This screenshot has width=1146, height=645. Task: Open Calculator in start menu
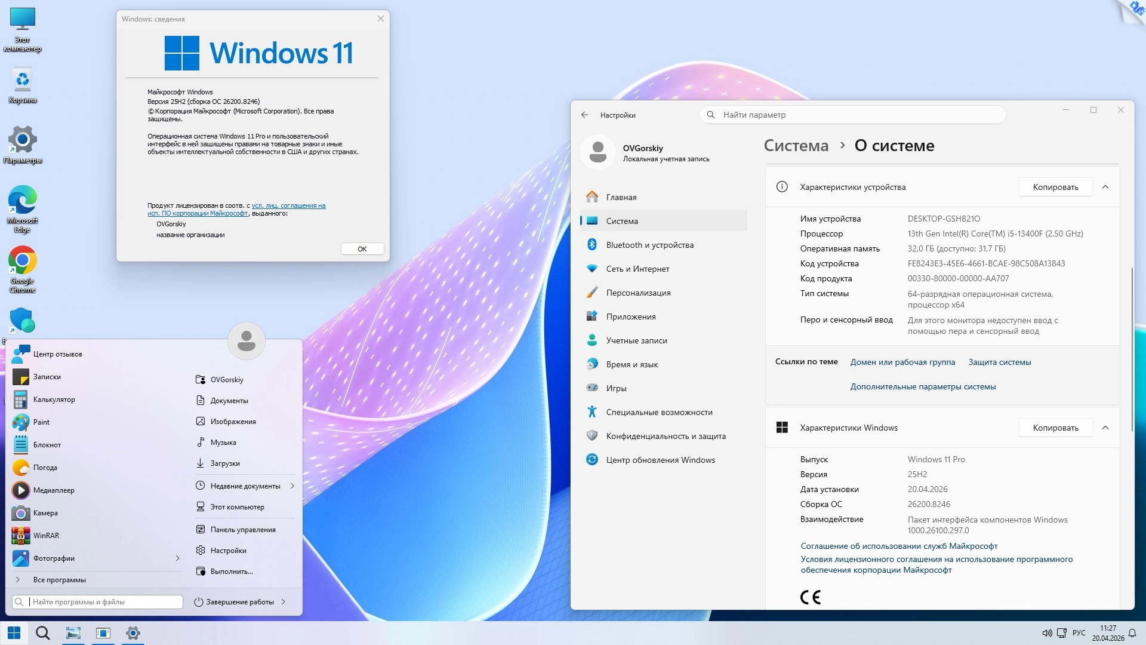tap(54, 400)
